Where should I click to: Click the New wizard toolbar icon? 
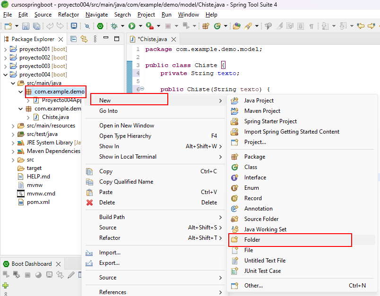click(8, 26)
